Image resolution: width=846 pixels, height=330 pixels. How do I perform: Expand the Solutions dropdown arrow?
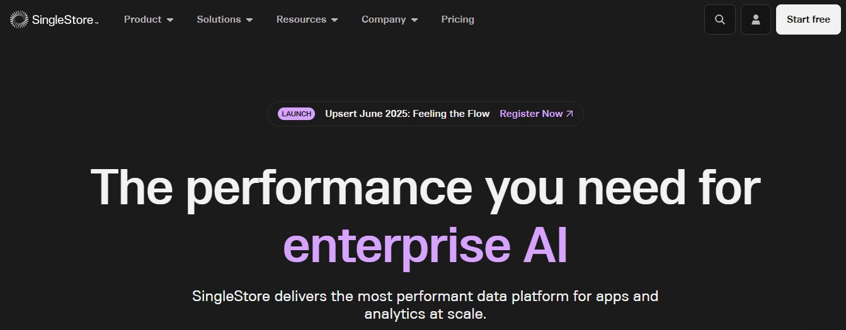click(249, 20)
